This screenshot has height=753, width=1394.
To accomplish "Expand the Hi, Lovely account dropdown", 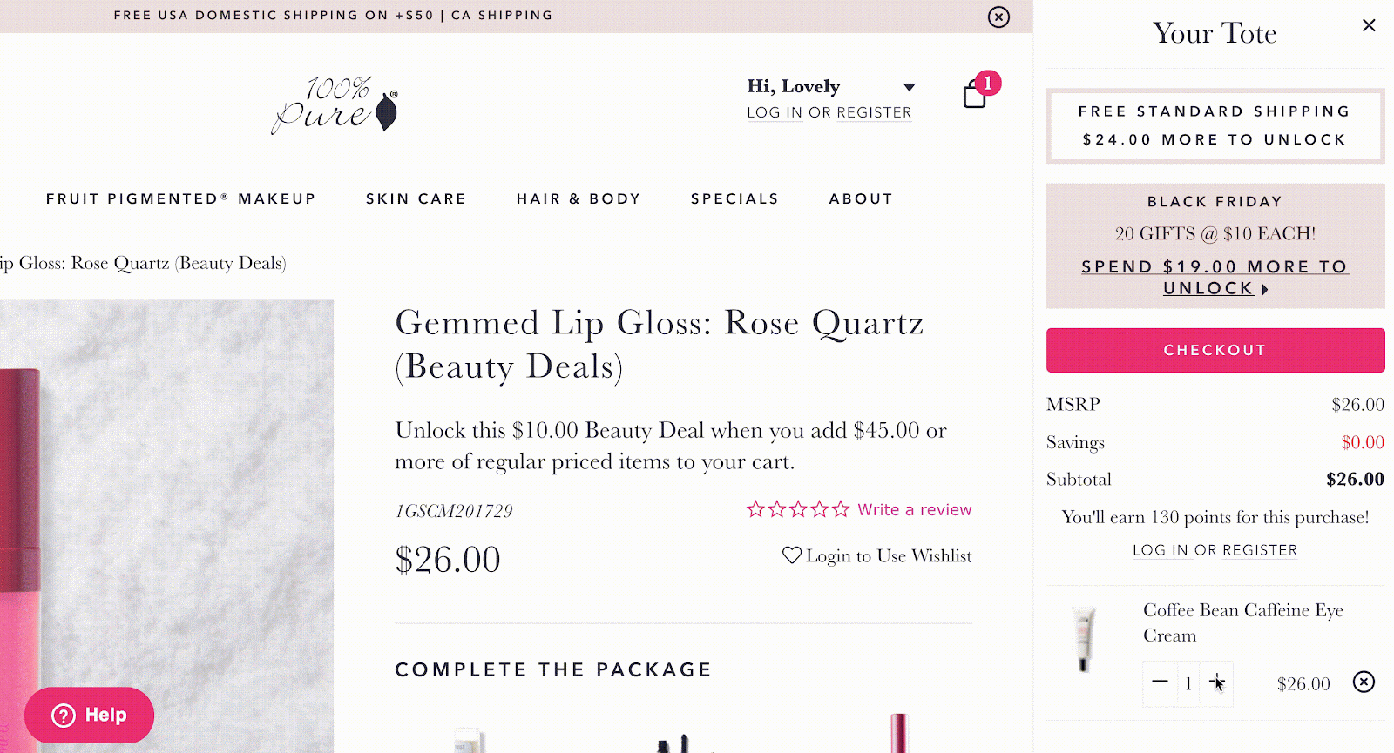I will (909, 87).
